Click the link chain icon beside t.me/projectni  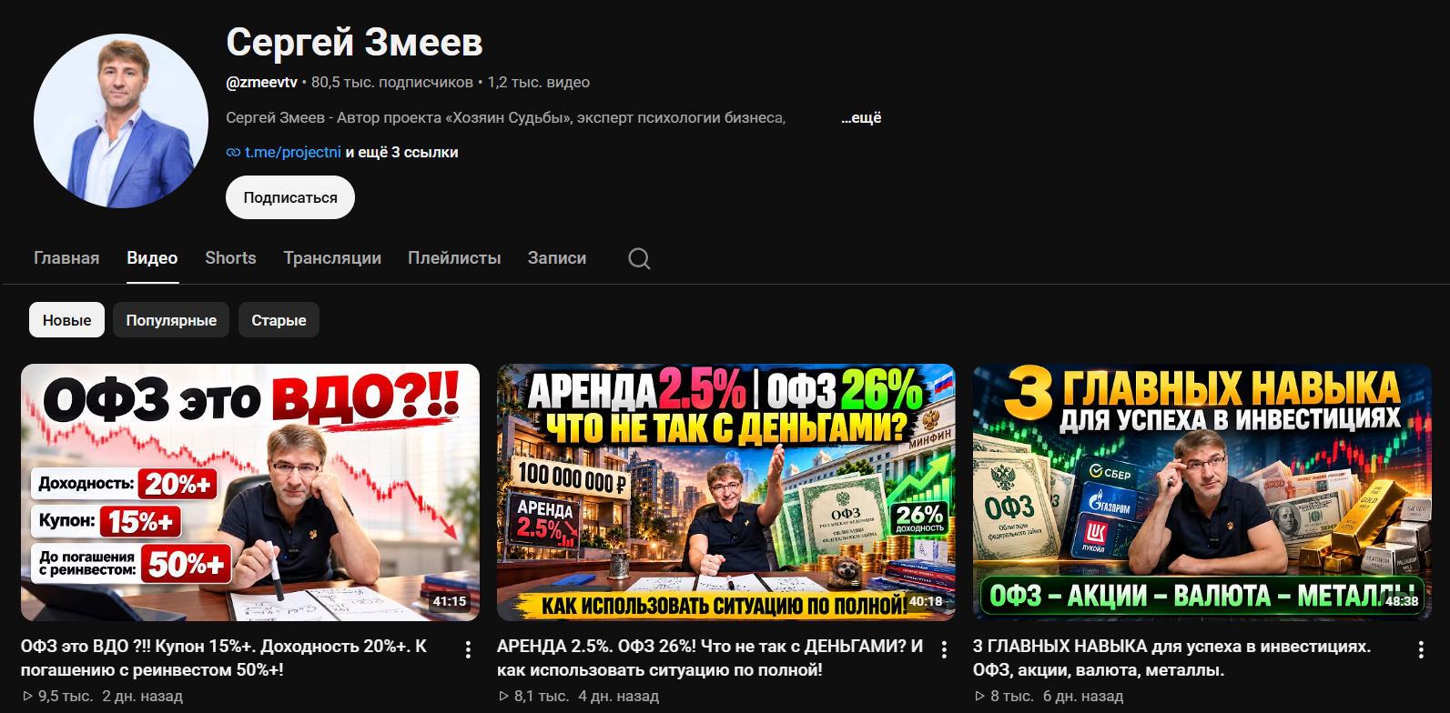click(233, 153)
